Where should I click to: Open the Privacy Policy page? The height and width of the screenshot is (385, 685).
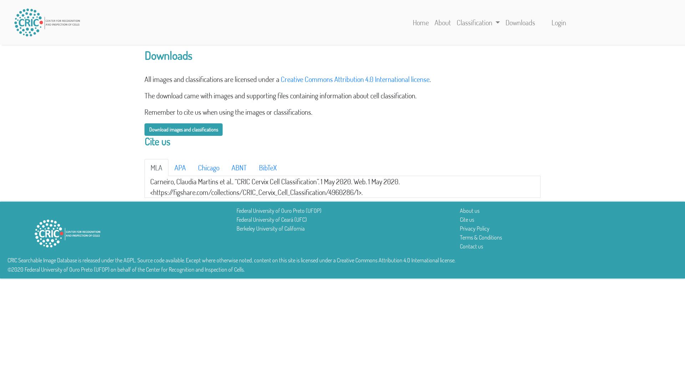[x=475, y=229]
